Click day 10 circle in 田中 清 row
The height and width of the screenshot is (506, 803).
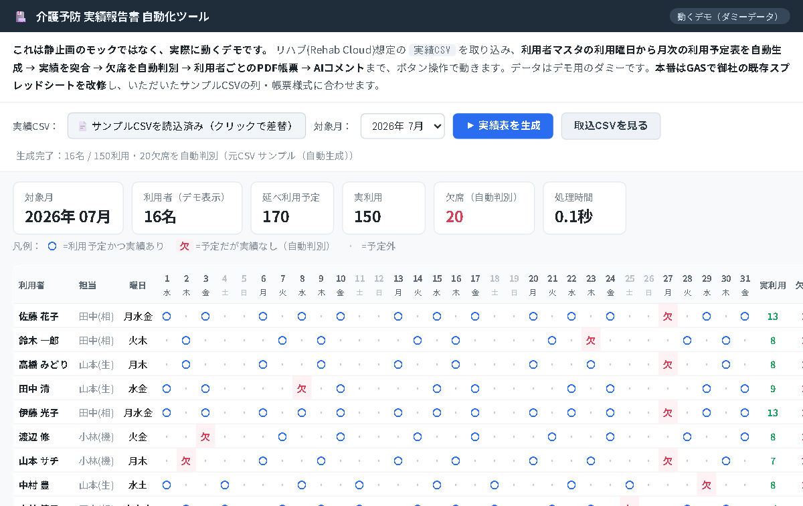(341, 388)
